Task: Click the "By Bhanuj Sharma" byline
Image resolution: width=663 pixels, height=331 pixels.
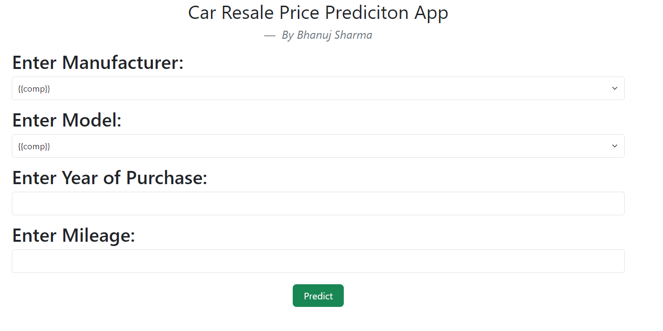Action: click(x=327, y=35)
